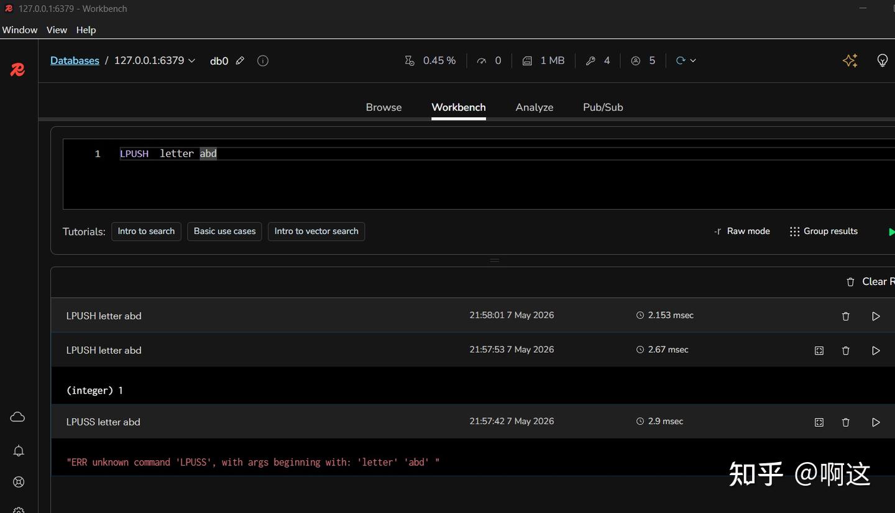895x513 pixels.
Task: Open the insights lightbulb icon
Action: click(882, 60)
